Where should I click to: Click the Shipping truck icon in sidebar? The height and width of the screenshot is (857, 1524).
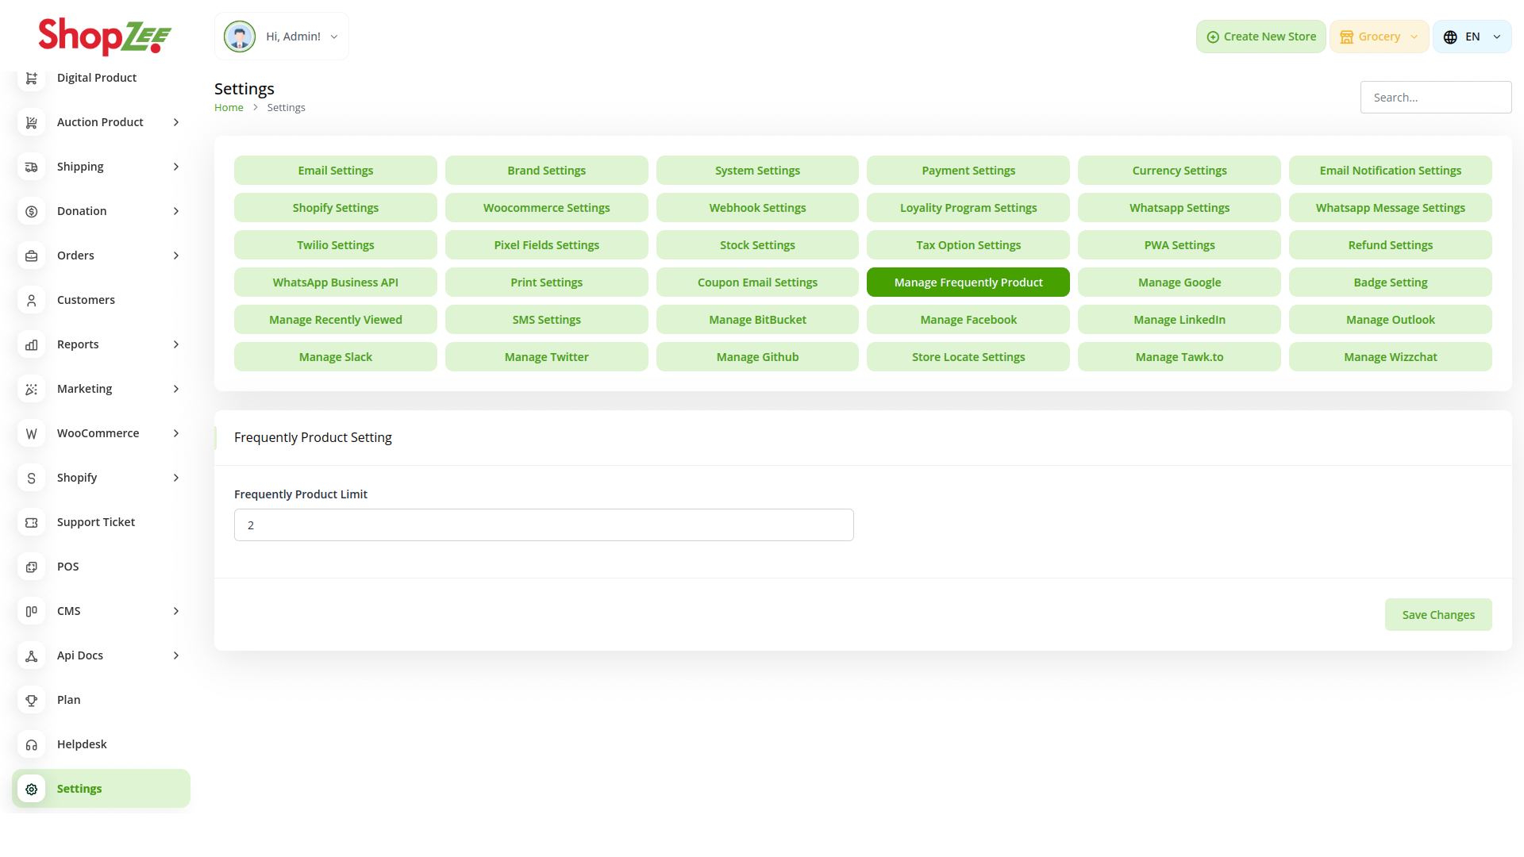tap(32, 167)
